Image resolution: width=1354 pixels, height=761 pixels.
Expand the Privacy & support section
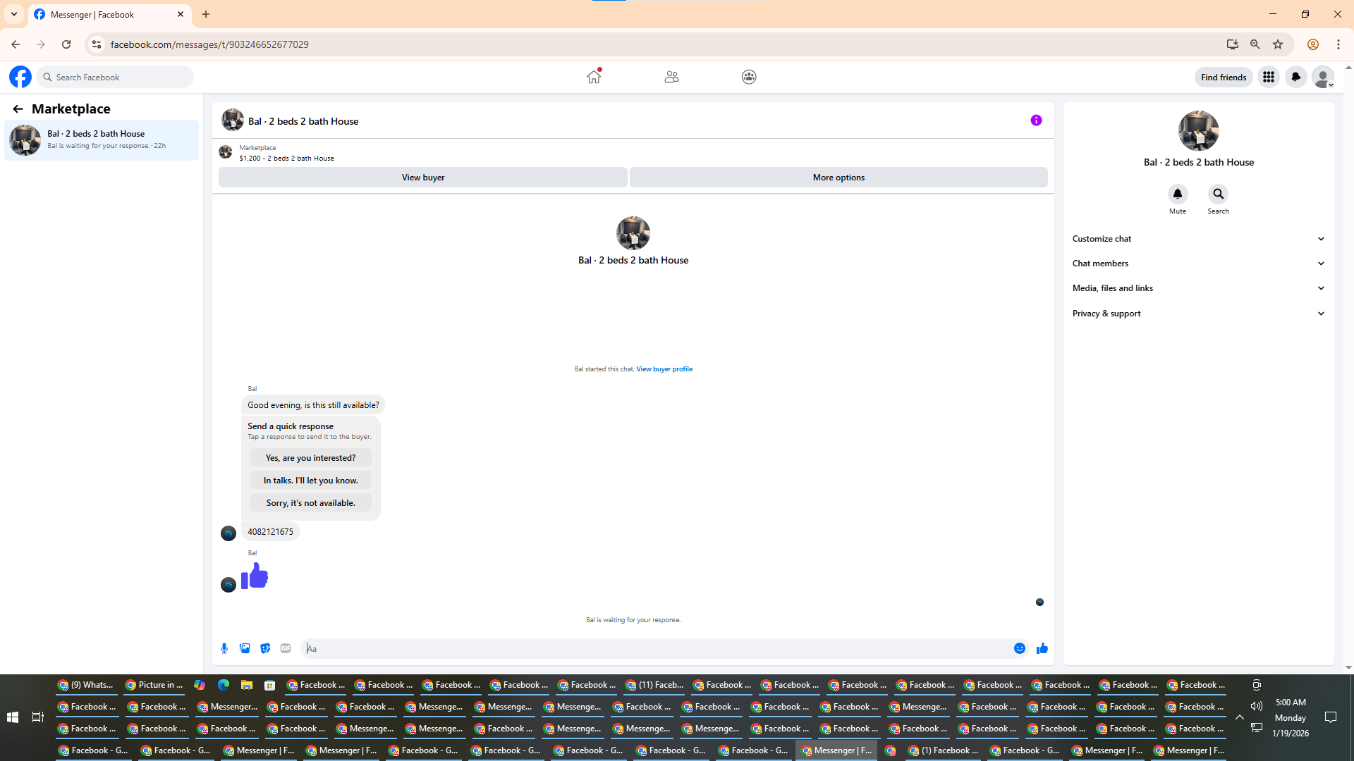(1198, 314)
